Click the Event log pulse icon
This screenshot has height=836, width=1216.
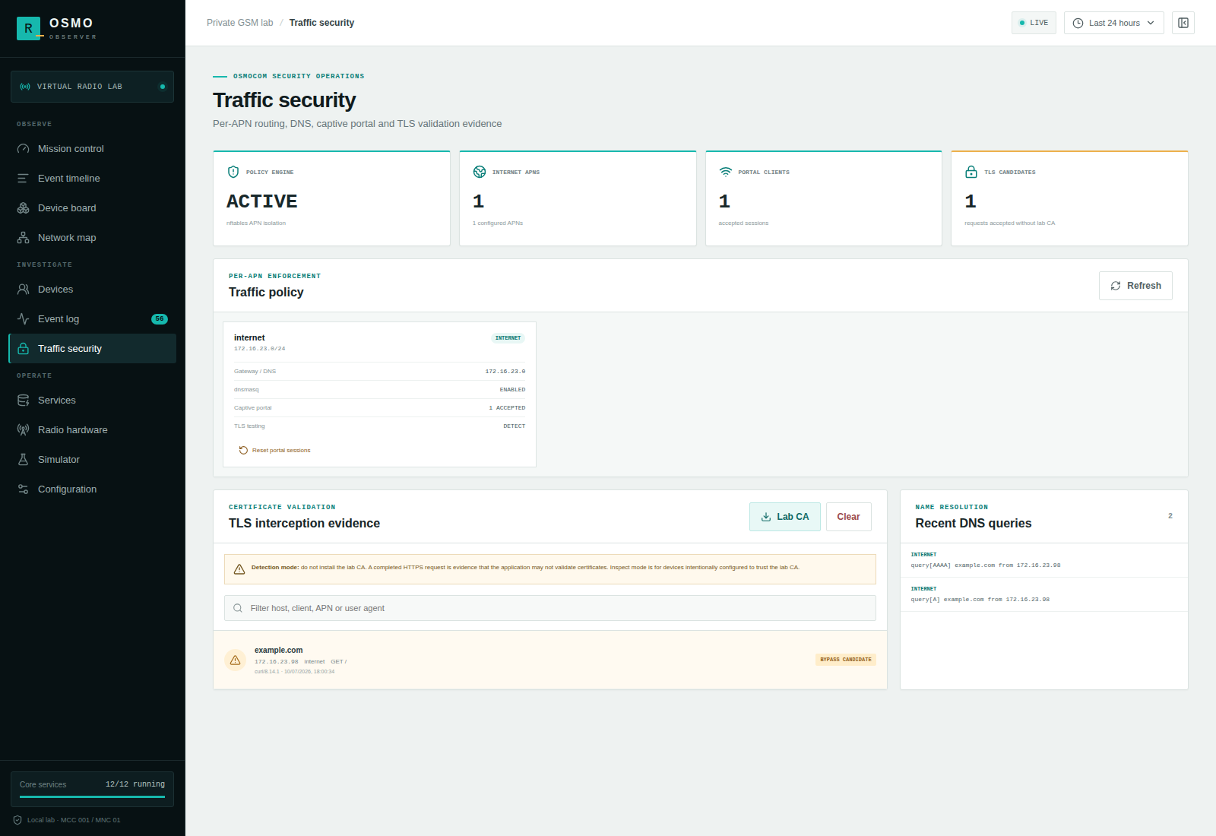click(x=24, y=319)
